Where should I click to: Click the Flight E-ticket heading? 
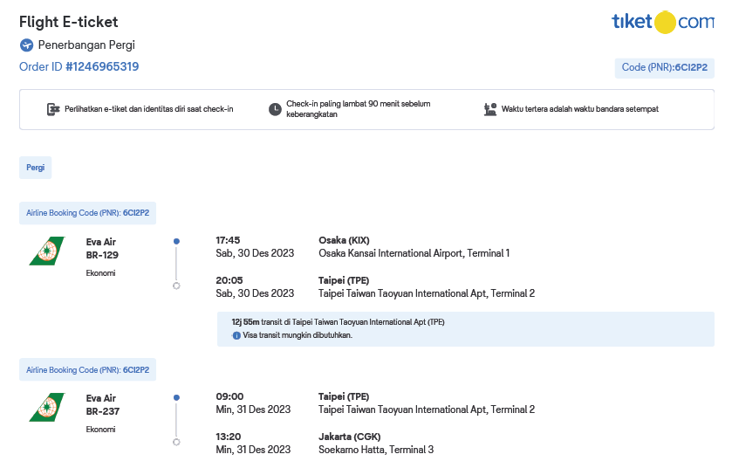tap(68, 22)
